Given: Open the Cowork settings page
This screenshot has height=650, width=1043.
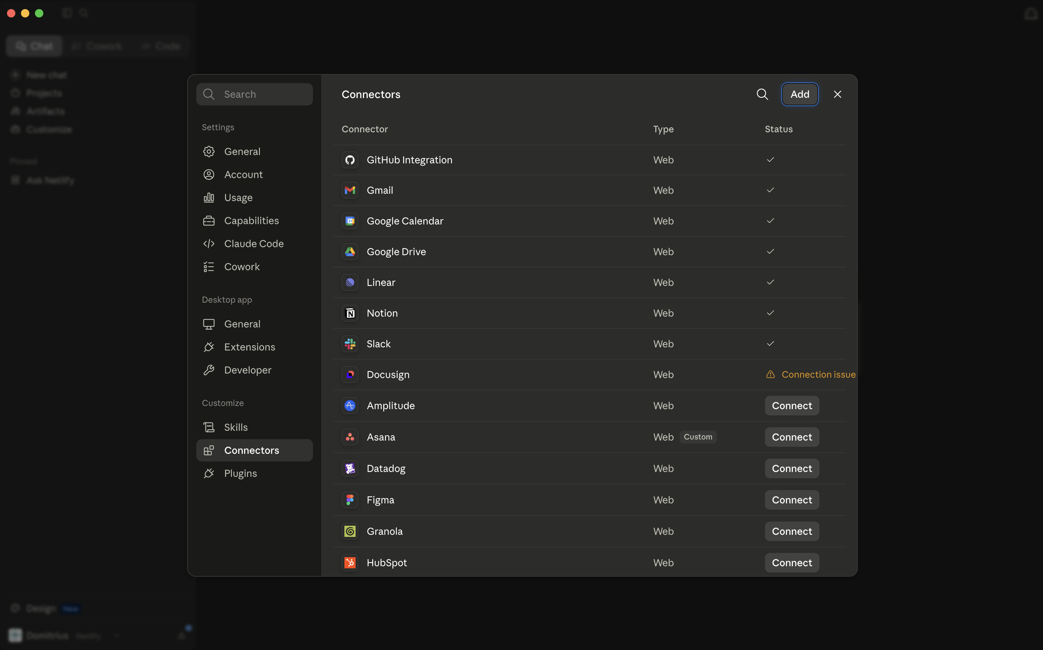Looking at the screenshot, I should coord(254,267).
